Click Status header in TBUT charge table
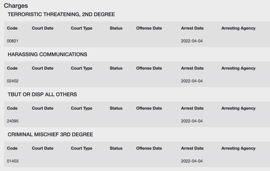The height and width of the screenshot is (171, 270). pos(116,108)
